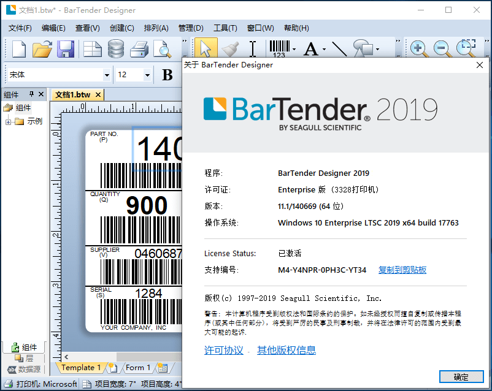Open the 窗口(W) menu

point(261,28)
